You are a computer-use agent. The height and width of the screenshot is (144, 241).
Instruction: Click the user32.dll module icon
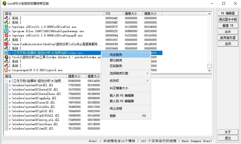tap(6, 102)
